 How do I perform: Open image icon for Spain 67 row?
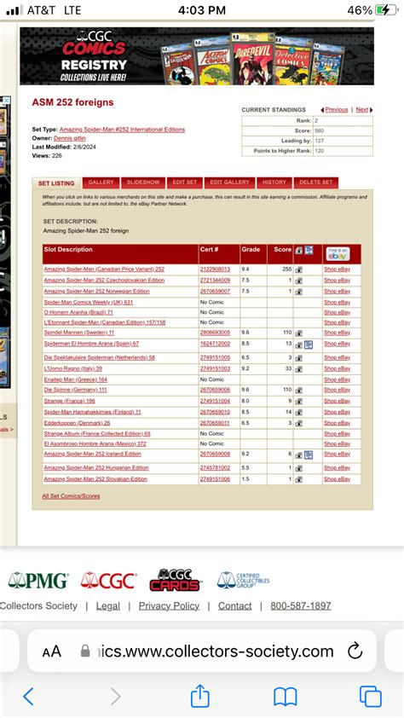[298, 345]
